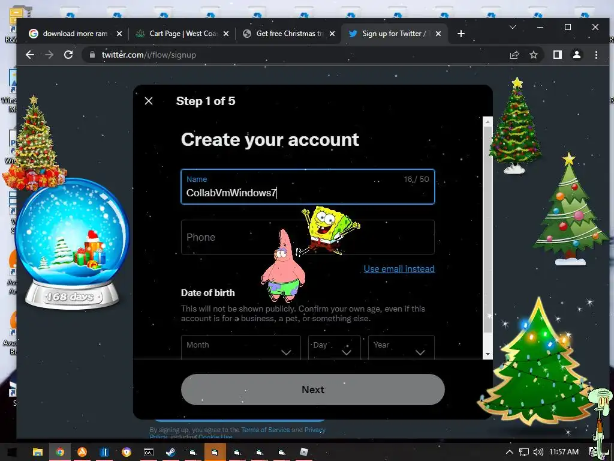Open the Chrome three-dot menu
614x461 pixels.
pos(596,55)
